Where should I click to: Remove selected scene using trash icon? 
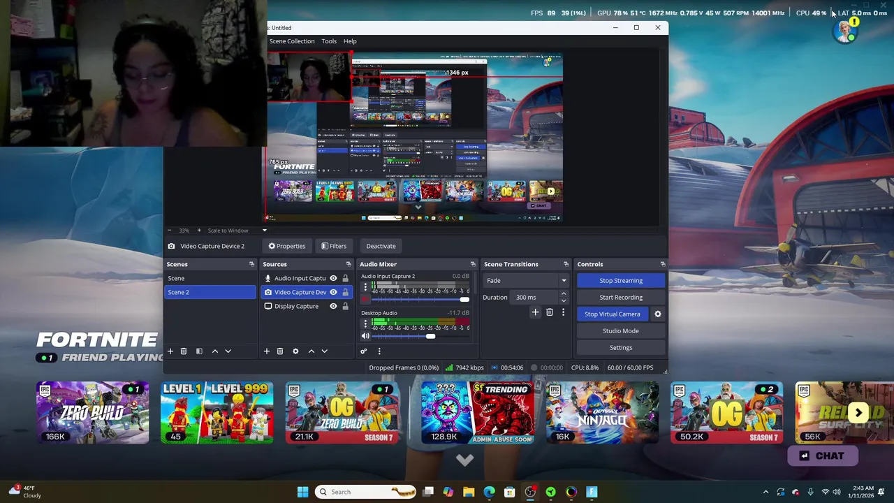[x=184, y=351]
